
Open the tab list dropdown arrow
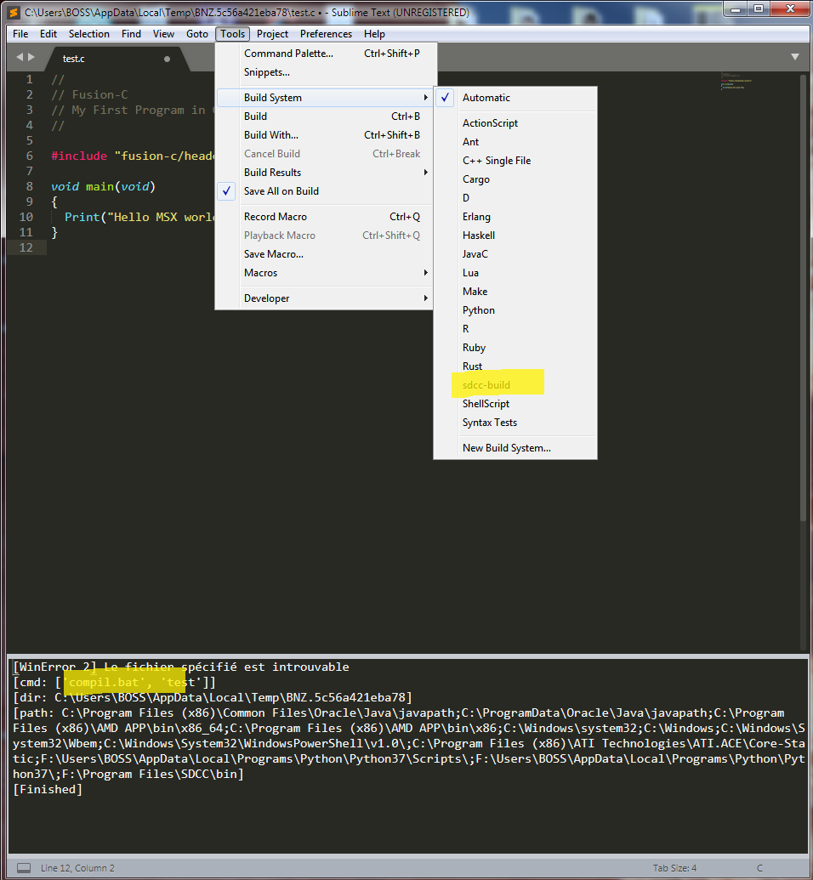click(x=795, y=57)
